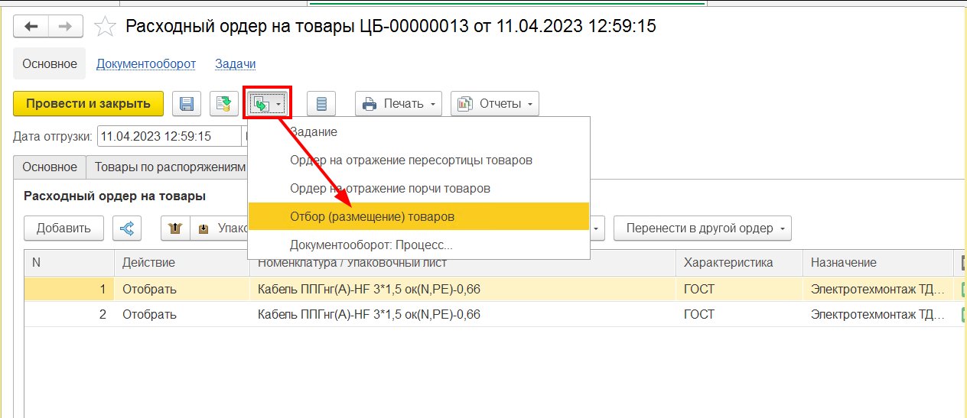Switch to Товары по распоряжениям tab
This screenshot has height=418, width=967.
[170, 167]
